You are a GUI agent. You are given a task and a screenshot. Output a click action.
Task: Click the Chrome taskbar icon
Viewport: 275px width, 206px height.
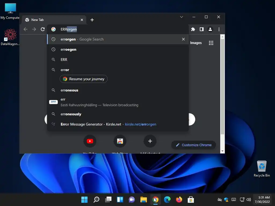155,200
